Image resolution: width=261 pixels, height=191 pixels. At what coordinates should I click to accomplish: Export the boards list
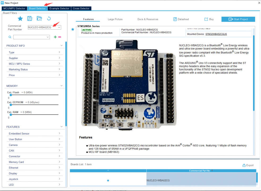coord(248,165)
